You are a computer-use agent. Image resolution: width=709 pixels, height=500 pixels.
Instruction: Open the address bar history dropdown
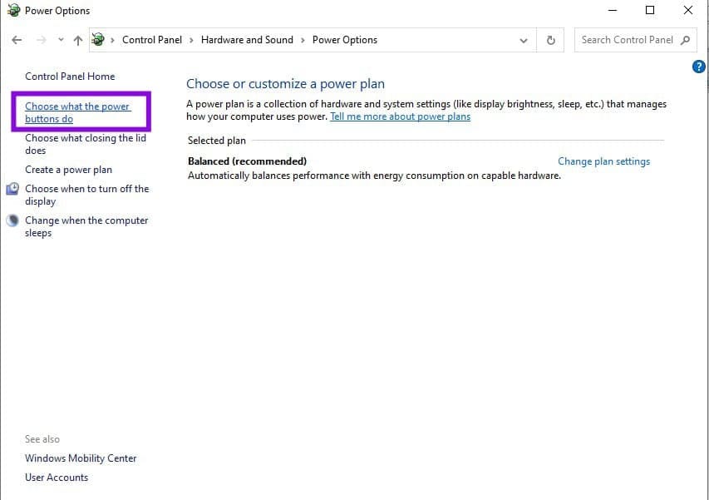523,40
